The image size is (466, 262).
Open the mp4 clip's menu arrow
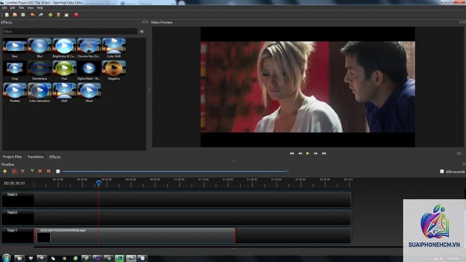[x=37, y=230]
